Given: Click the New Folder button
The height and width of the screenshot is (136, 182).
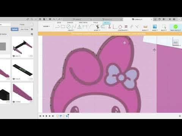Looking at the screenshot, I should [25, 29].
